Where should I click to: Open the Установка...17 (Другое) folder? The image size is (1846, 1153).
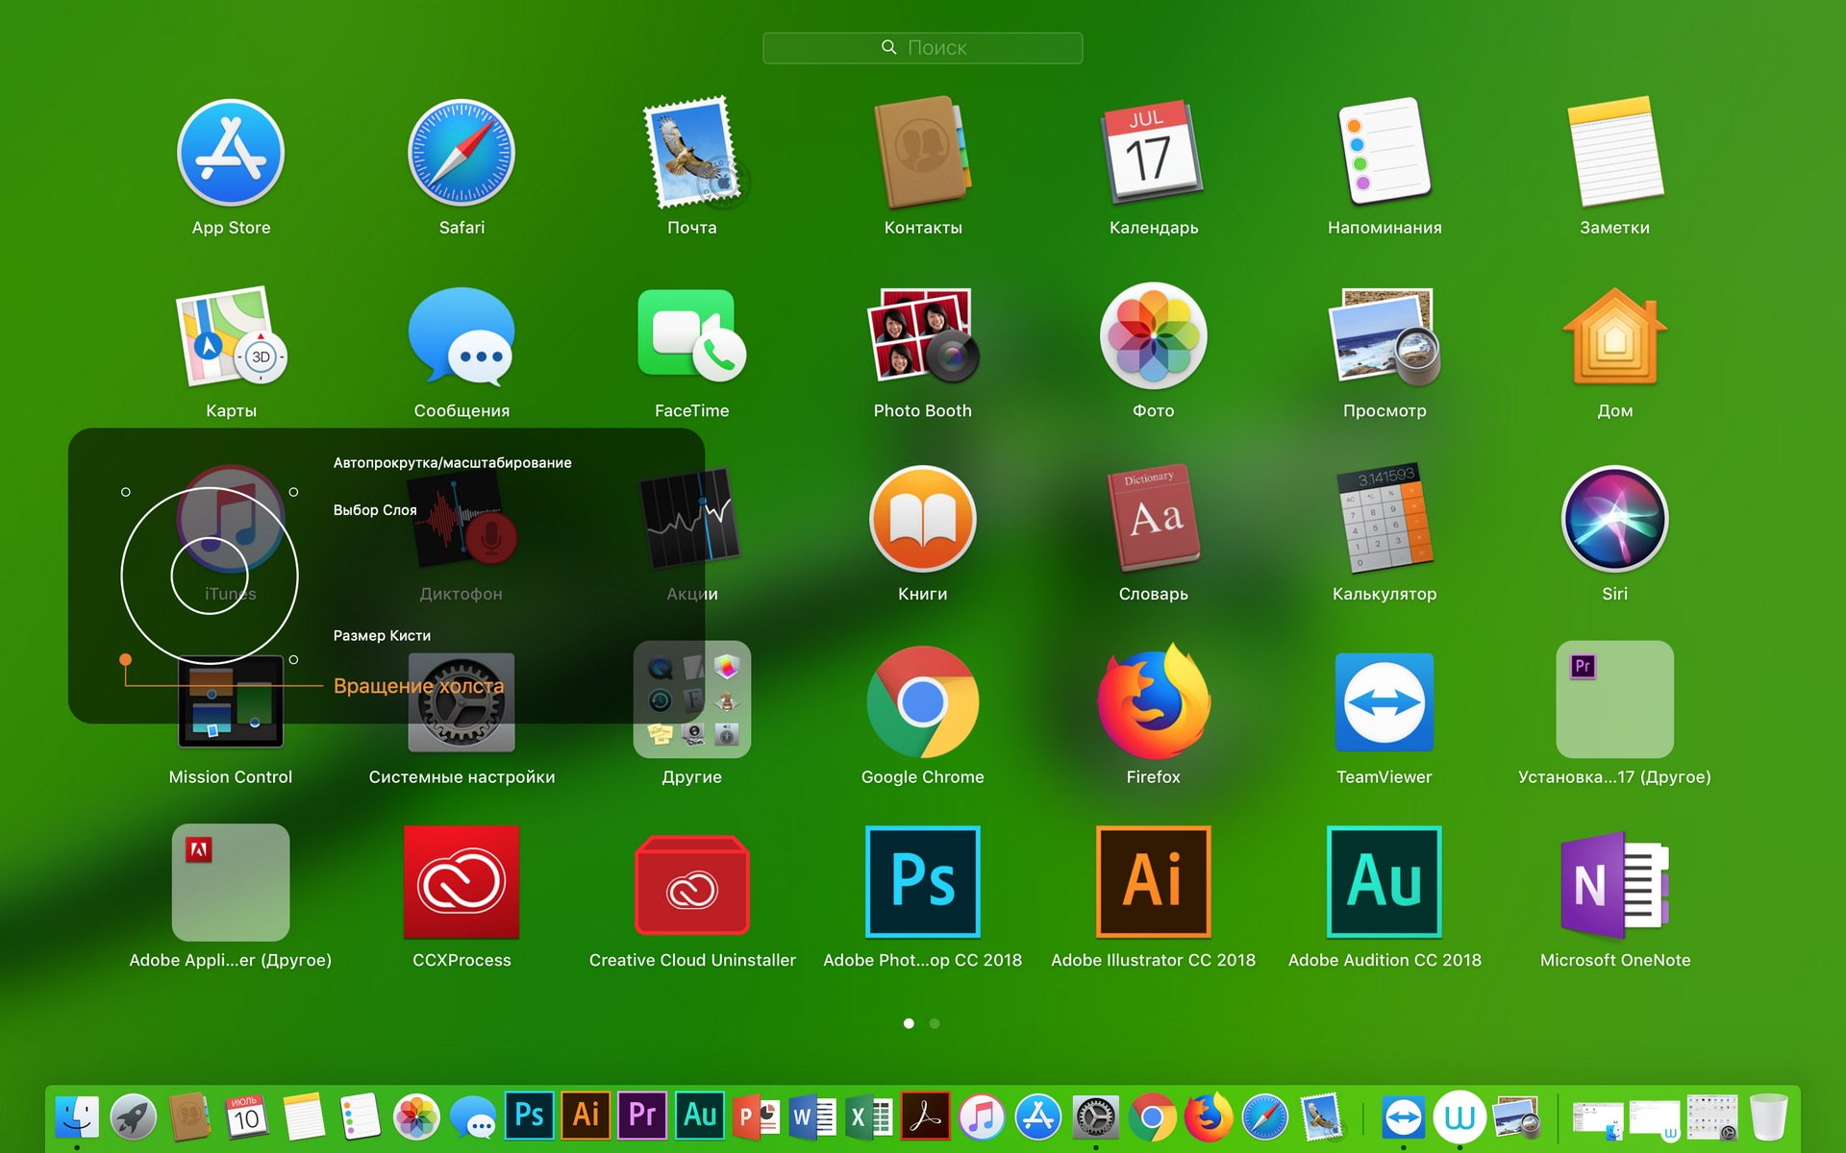(x=1615, y=699)
